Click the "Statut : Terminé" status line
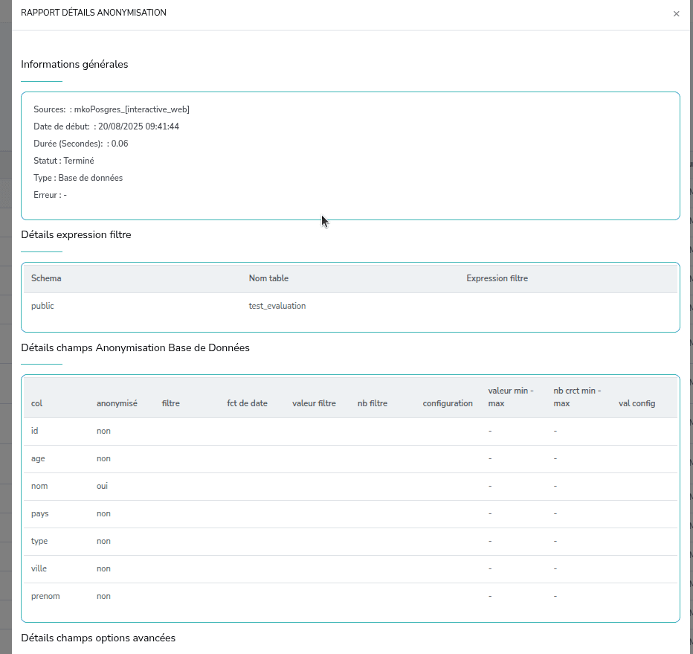Viewport: 693px width, 654px height. 64,161
